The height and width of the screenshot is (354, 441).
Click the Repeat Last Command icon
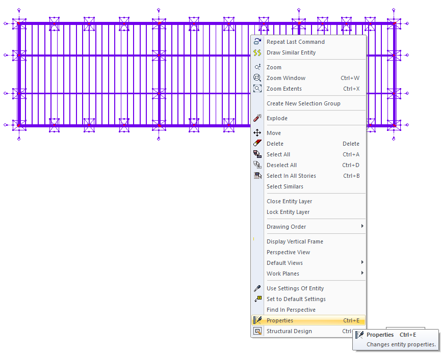(257, 42)
